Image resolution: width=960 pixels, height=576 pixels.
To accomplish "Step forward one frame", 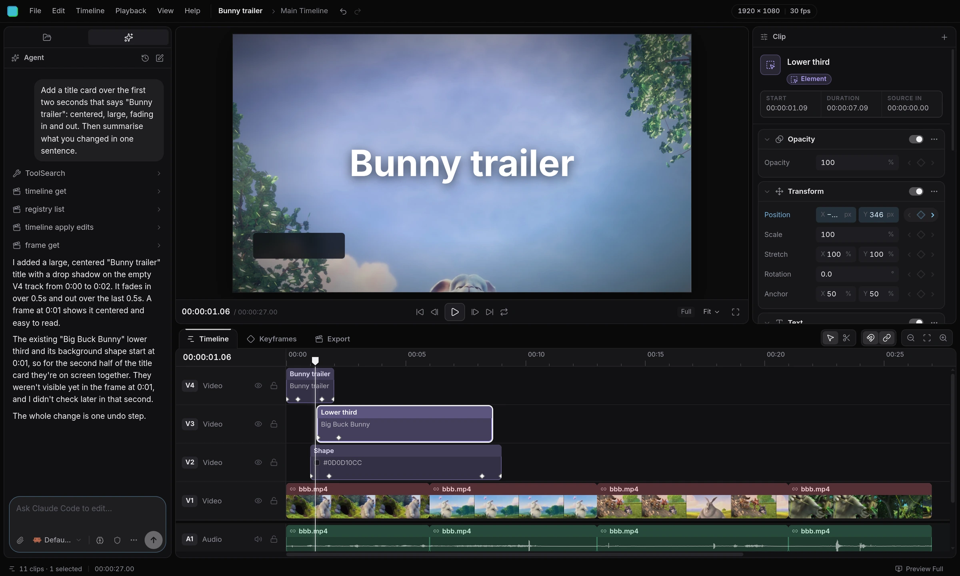I will coord(475,312).
